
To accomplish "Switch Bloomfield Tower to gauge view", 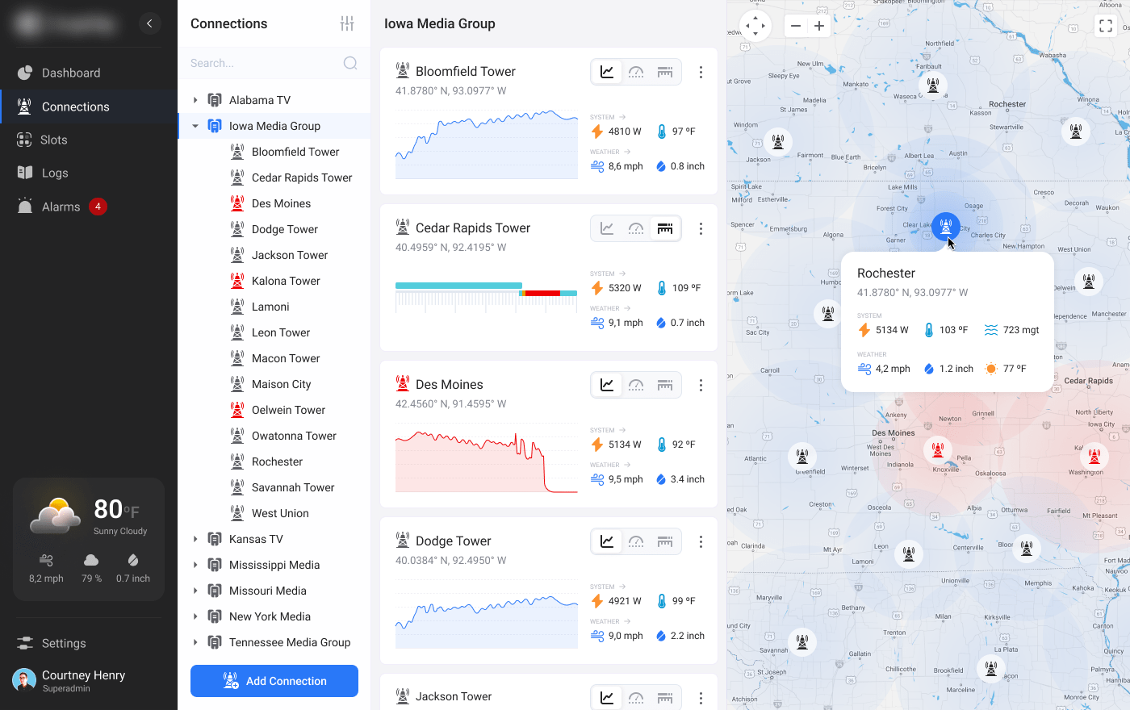I will tap(636, 73).
